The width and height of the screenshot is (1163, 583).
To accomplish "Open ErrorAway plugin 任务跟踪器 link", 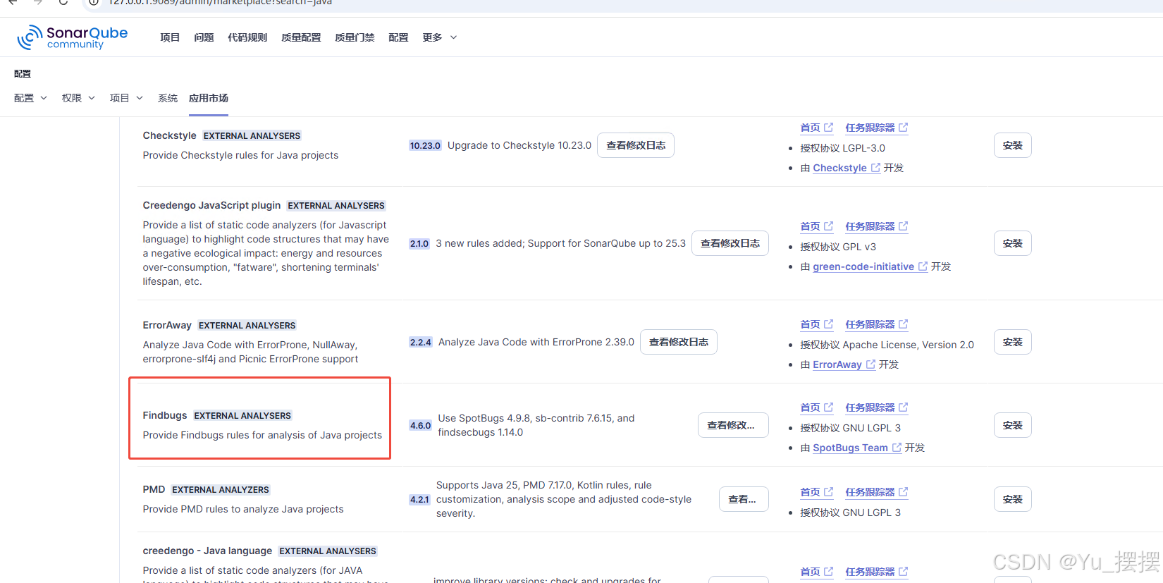I will [877, 324].
